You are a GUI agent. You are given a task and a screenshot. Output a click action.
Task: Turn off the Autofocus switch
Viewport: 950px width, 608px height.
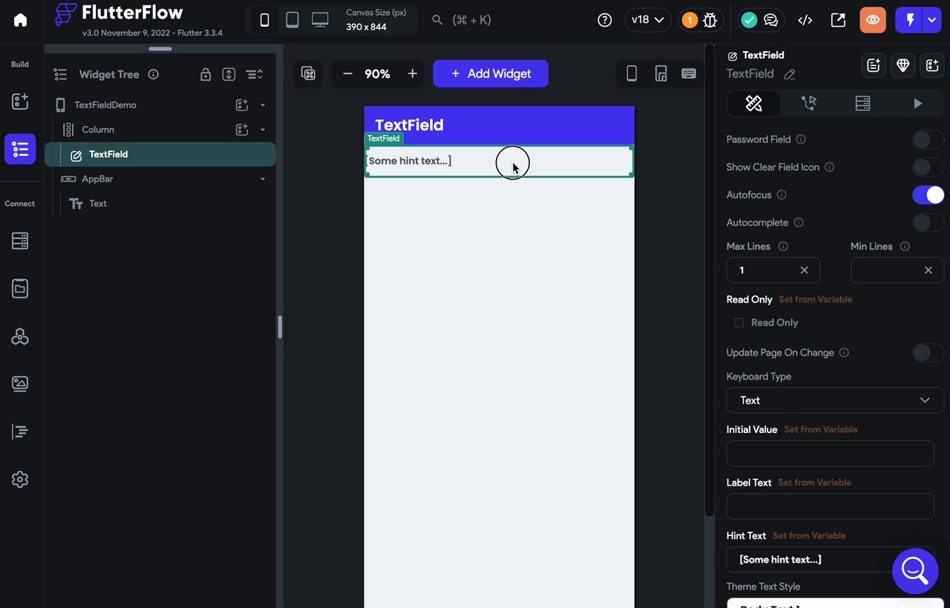pos(928,195)
